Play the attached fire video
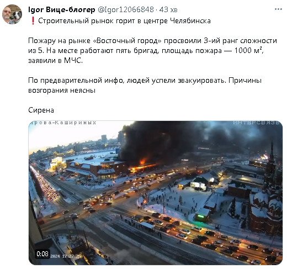Viewport: 287px width, 270px height. pos(156,193)
